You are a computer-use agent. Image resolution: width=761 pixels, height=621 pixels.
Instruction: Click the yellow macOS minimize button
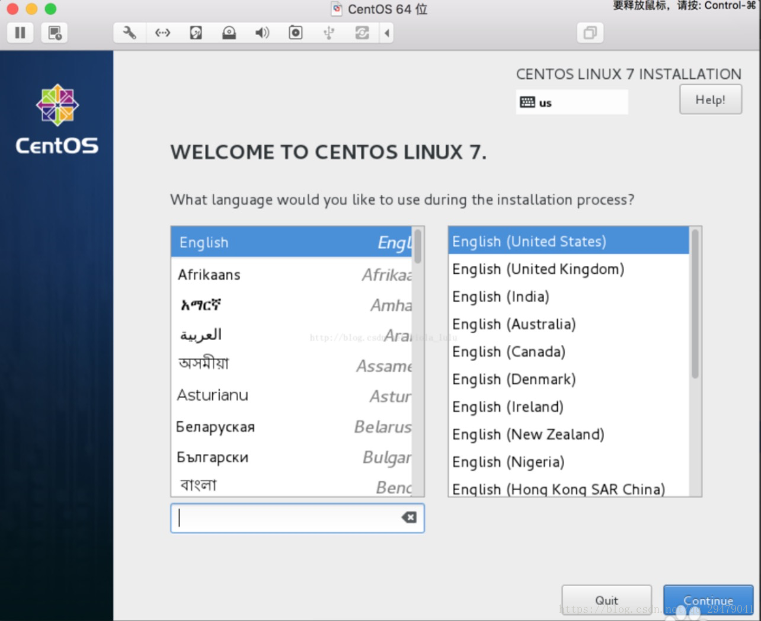pos(32,8)
